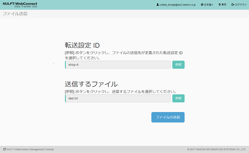
Task: Open the yutaka_koyagi@sis2.saison.co.jp account link
Action: tap(178, 5)
